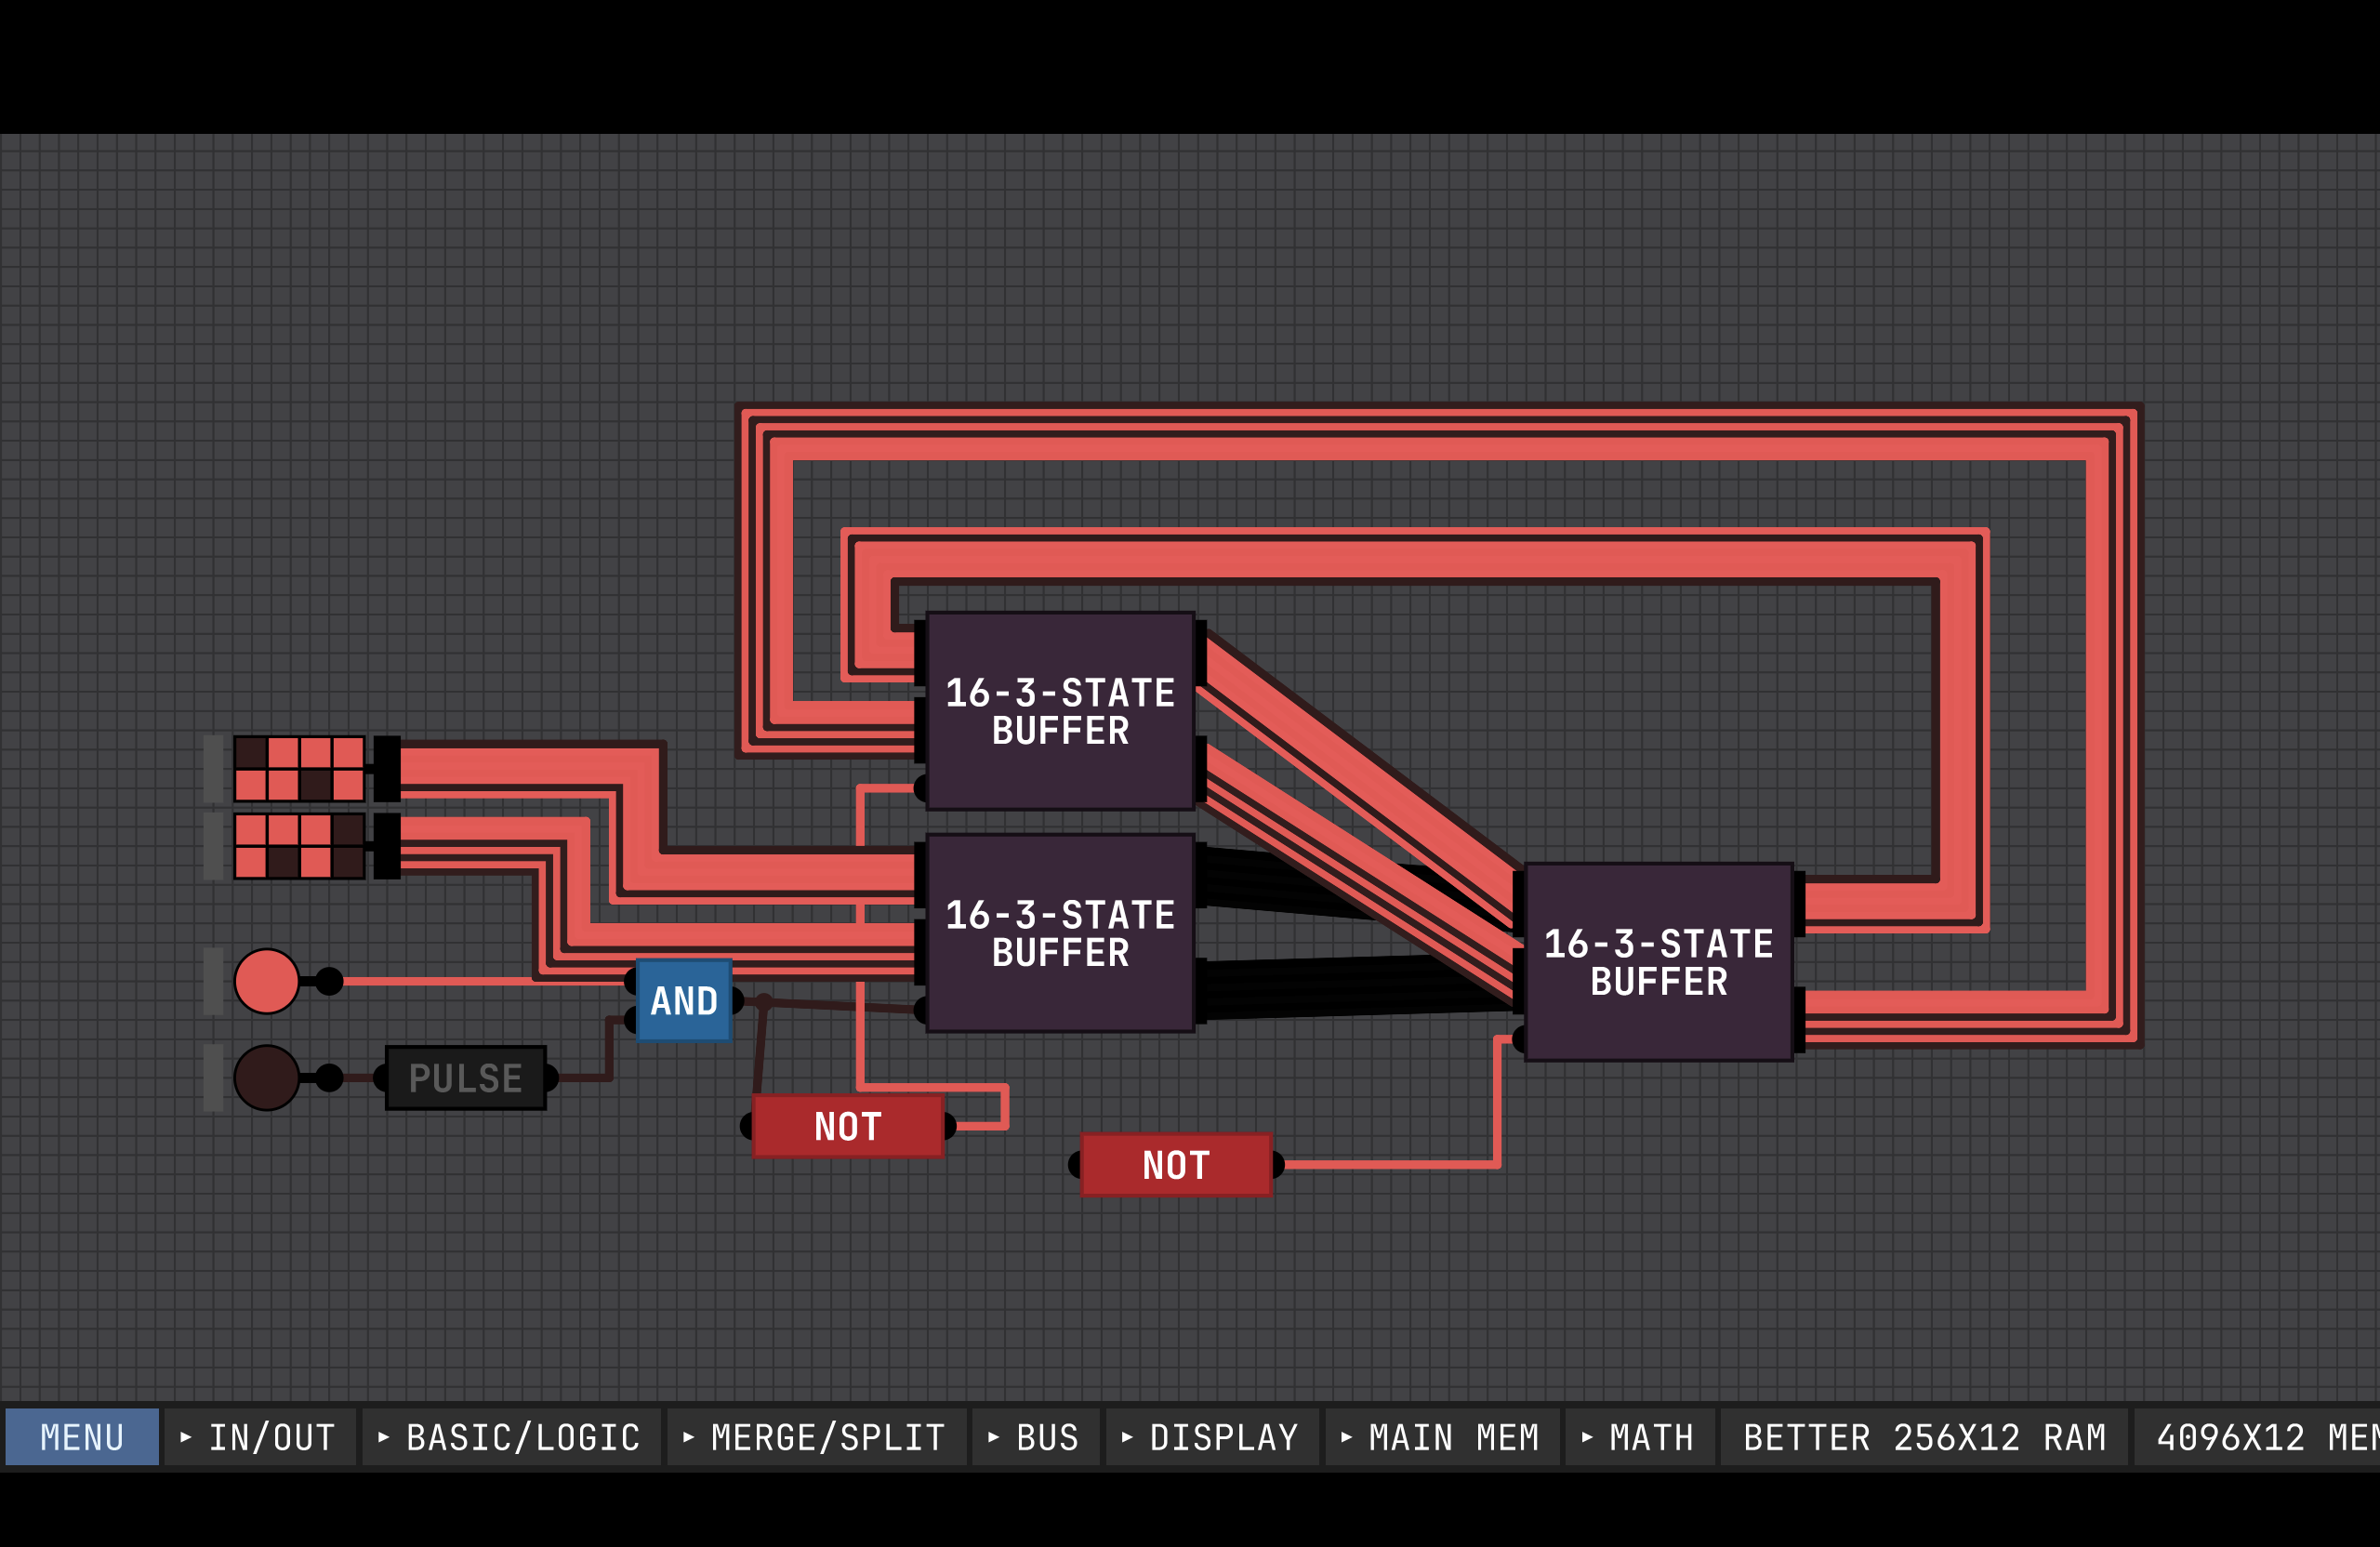This screenshot has width=2380, height=1547.
Task: Click the blue AND gate chip
Action: pos(684,1001)
